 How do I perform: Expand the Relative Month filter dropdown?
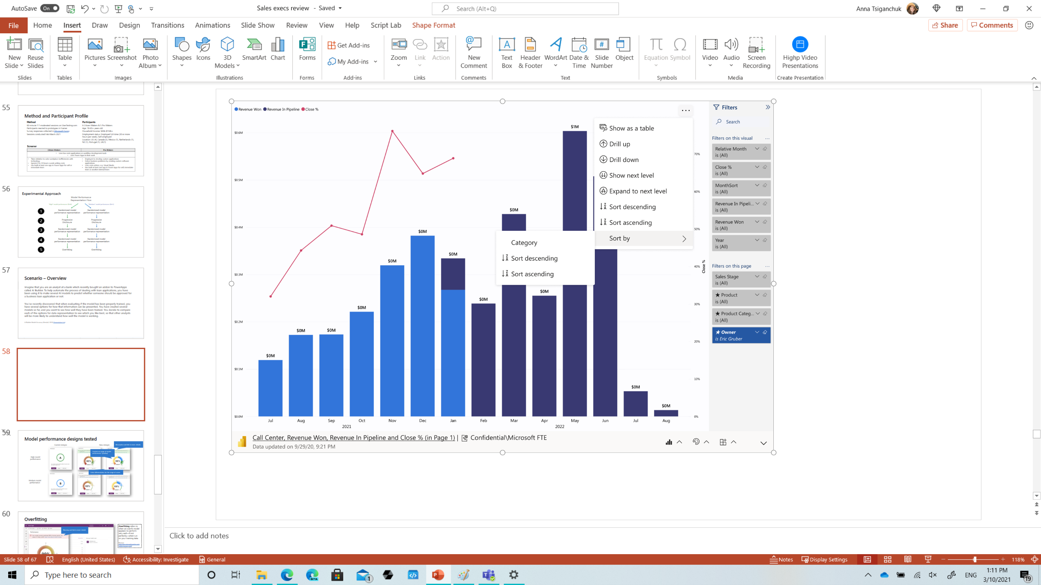pyautogui.click(x=756, y=149)
